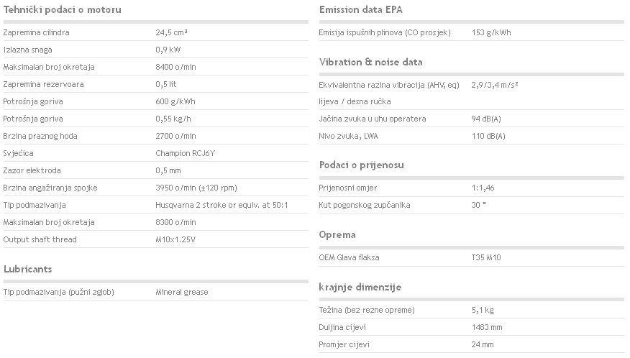Screen dimensions: 630x358
Task: Click the 'Vibration & noise data' heading
Action: [x=371, y=63]
